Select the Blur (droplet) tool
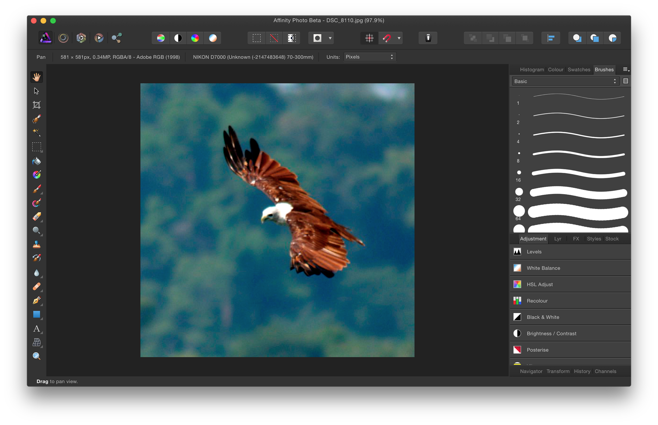 pos(37,272)
